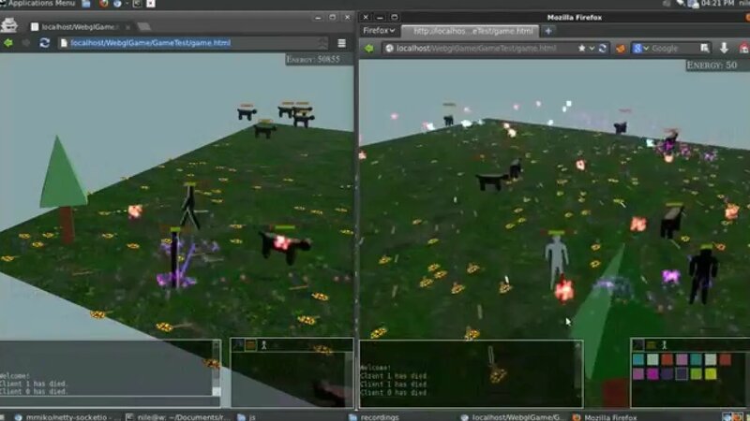Click the Energy: 50855 readout in left game

coord(313,59)
